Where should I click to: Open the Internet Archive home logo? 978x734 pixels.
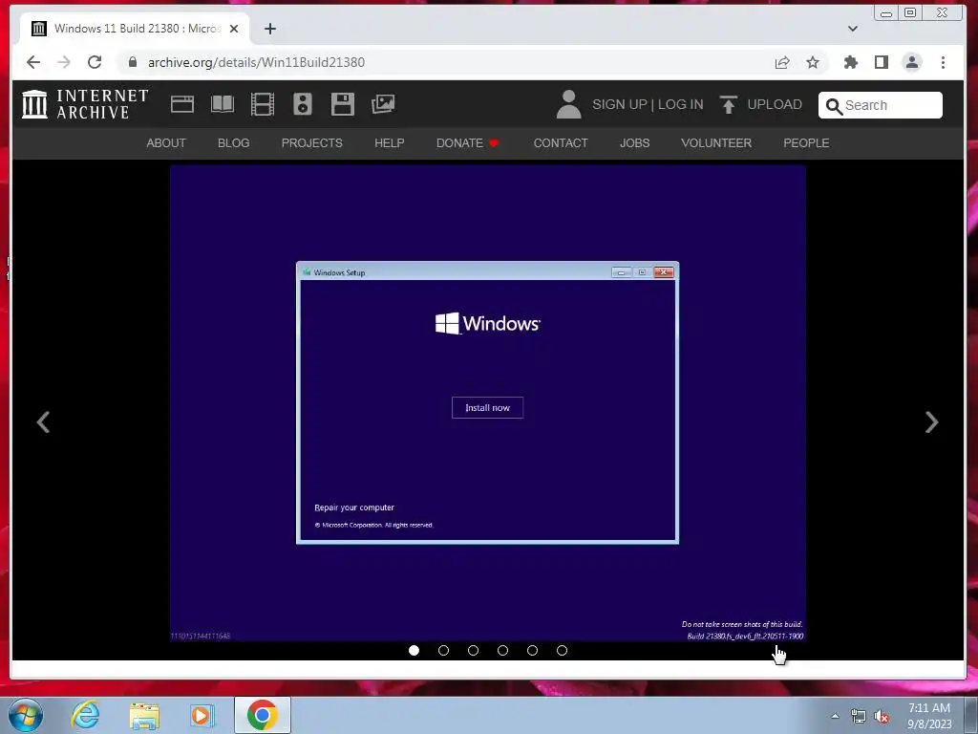(85, 104)
